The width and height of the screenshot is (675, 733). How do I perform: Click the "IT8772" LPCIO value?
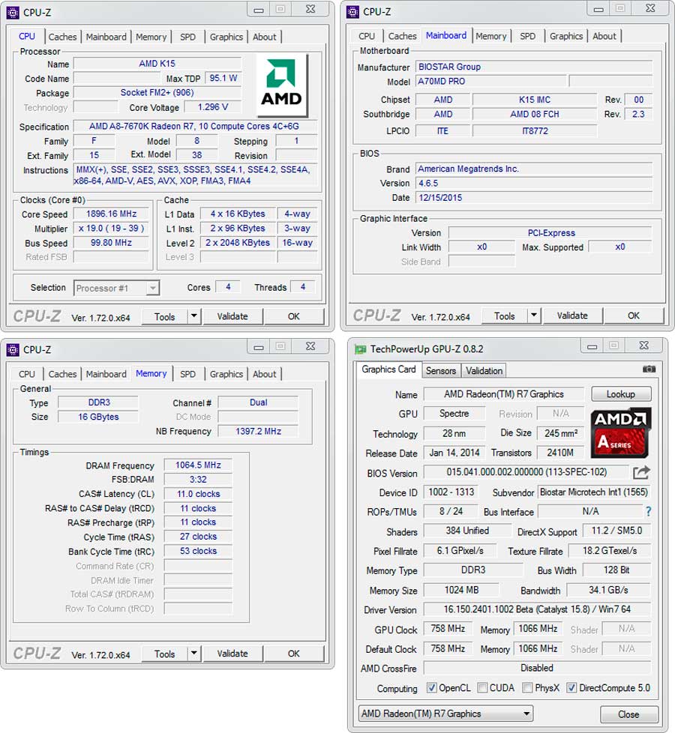click(x=535, y=131)
